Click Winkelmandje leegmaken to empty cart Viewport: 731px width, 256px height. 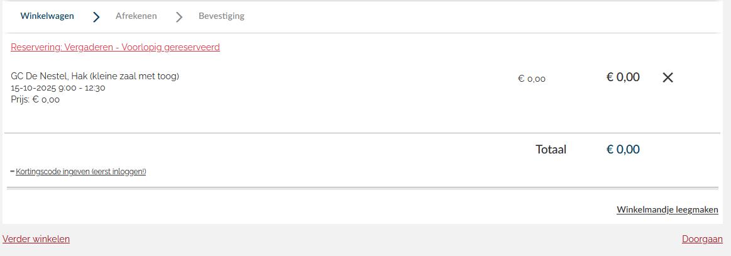pyautogui.click(x=667, y=210)
